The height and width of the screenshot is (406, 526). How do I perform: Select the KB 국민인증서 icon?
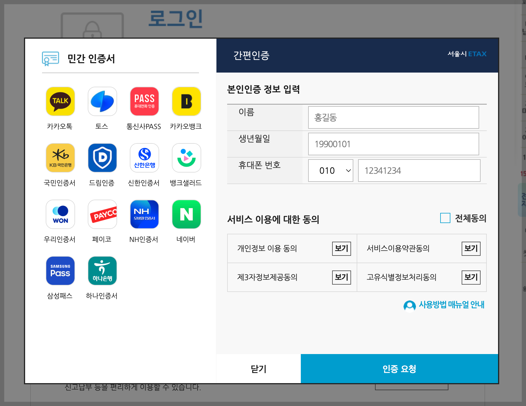click(x=60, y=158)
